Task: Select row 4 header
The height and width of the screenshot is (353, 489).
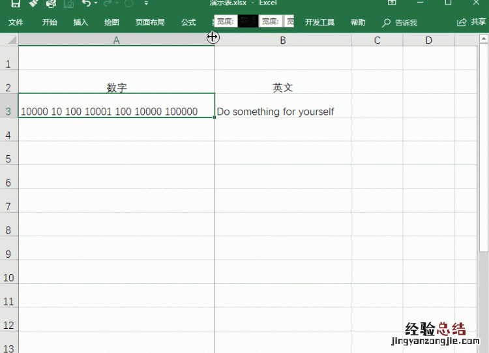Action: [9, 129]
